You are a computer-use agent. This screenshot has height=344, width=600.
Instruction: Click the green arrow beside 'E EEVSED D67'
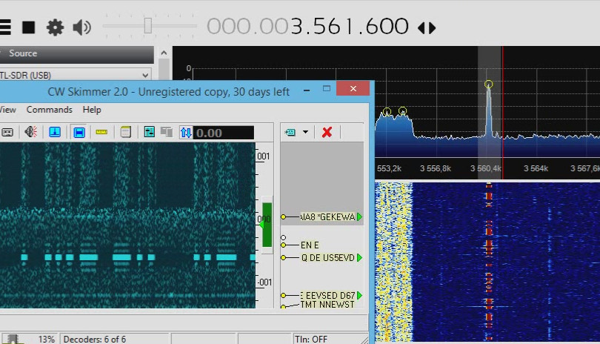360,296
